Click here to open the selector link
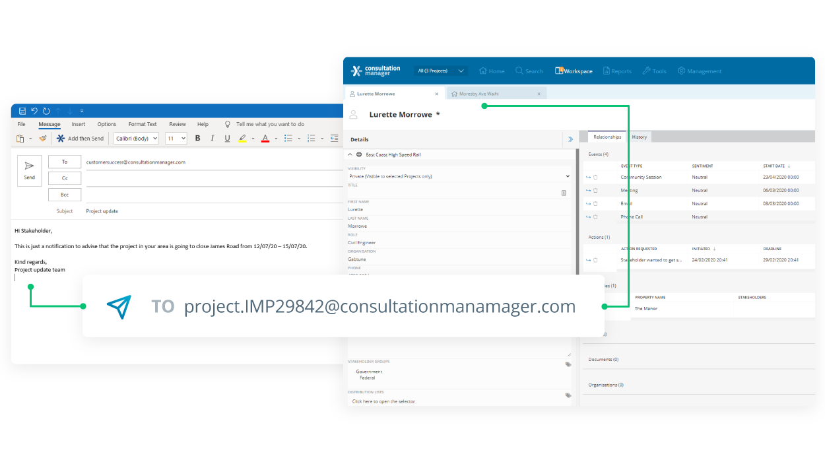 click(x=383, y=401)
